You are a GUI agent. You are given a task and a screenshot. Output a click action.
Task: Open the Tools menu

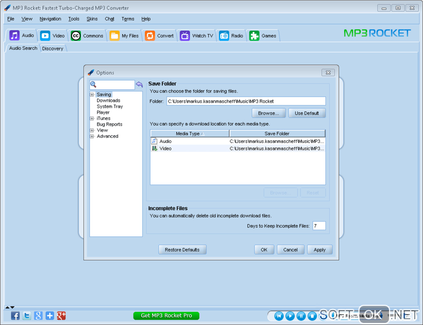tap(74, 19)
